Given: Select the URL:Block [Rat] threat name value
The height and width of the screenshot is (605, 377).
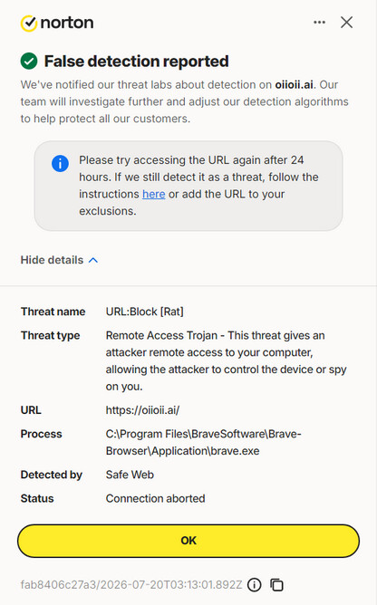Looking at the screenshot, I should [x=144, y=312].
